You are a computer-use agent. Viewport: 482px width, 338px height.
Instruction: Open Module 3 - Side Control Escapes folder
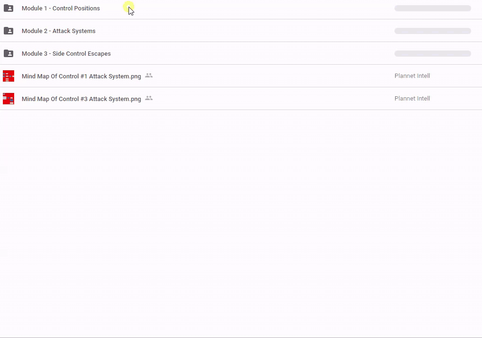tap(66, 54)
